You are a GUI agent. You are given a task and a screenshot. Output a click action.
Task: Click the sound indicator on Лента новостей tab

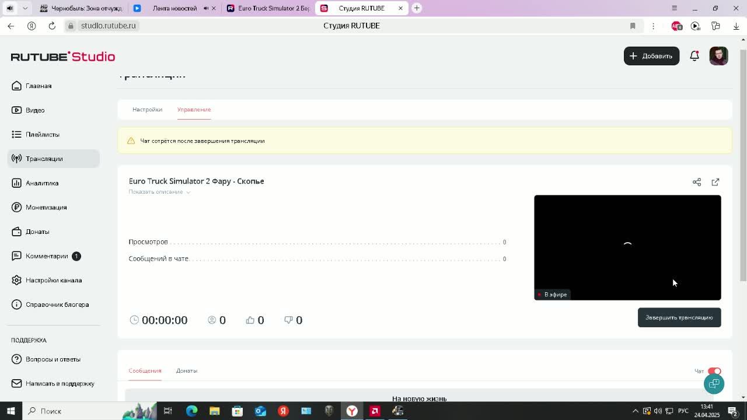coord(206,8)
